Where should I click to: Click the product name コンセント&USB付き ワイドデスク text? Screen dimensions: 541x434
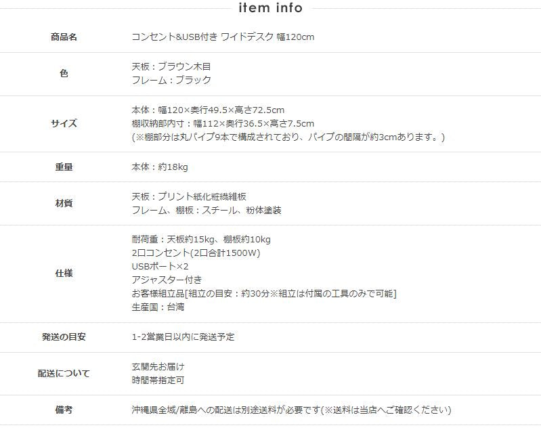click(x=223, y=37)
